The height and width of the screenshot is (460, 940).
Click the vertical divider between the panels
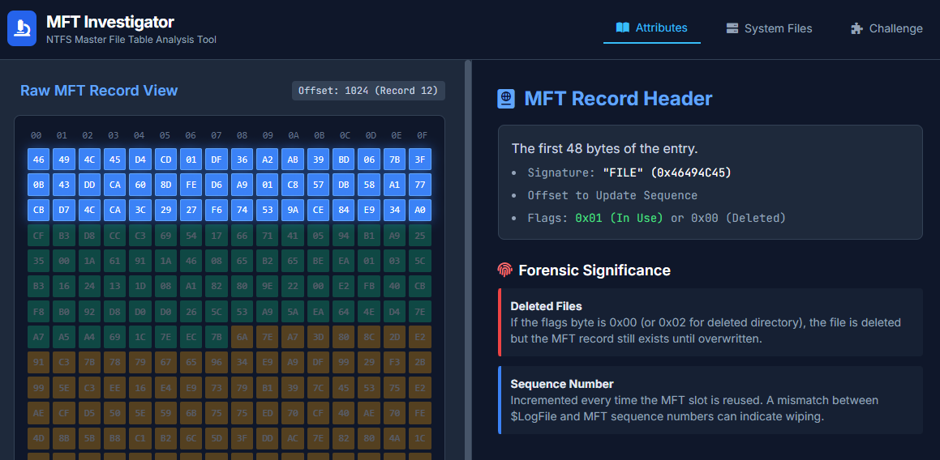tap(467, 259)
